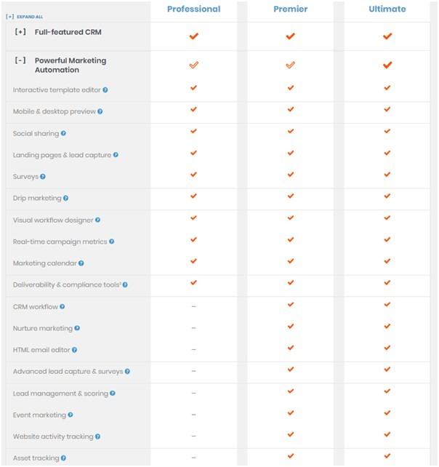
Task: Click Ultimate checkmark for Powerful Marketing Automation
Action: 387,65
